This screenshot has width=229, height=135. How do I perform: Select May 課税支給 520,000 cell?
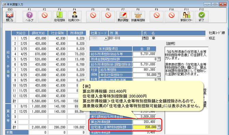coord(38,59)
